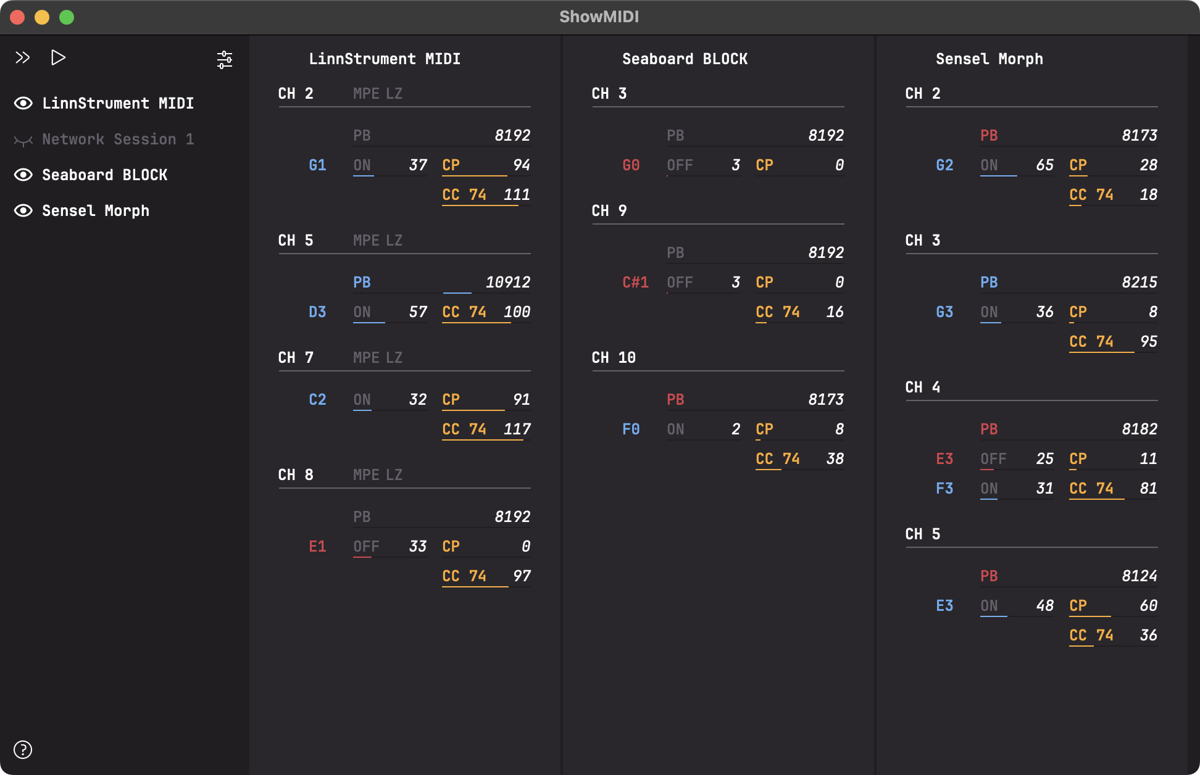Click MPE LZ label on CH 8
Viewport: 1200px width, 775px height.
(x=377, y=475)
